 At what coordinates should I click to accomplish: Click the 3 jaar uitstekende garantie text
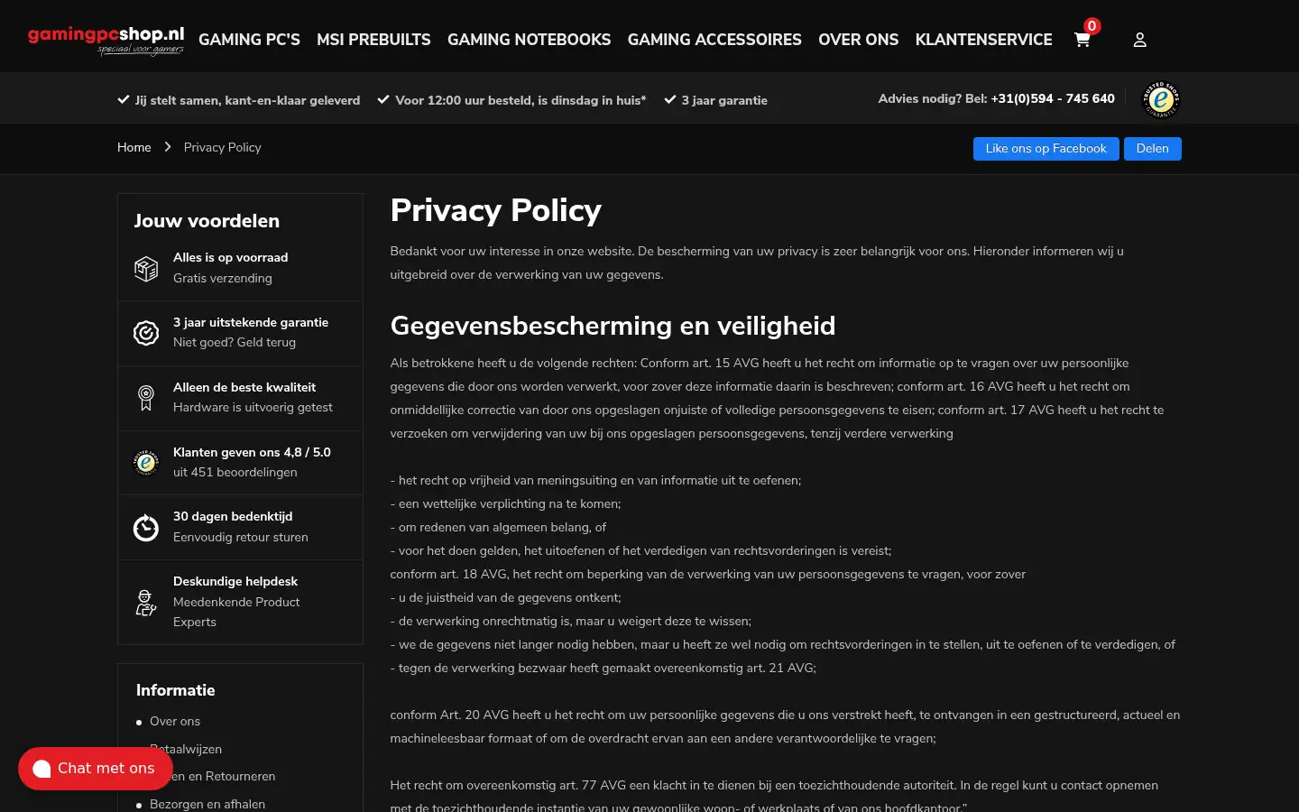[x=251, y=322]
